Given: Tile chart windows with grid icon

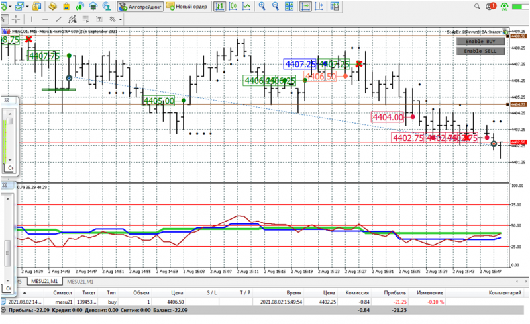Looking at the screenshot, I should [290, 7].
